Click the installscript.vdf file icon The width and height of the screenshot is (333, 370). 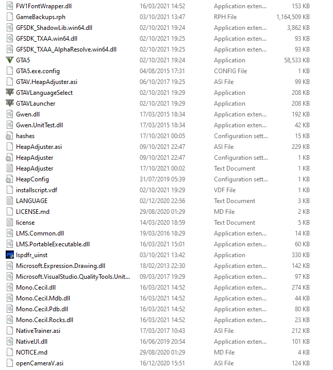pyautogui.click(x=10, y=190)
